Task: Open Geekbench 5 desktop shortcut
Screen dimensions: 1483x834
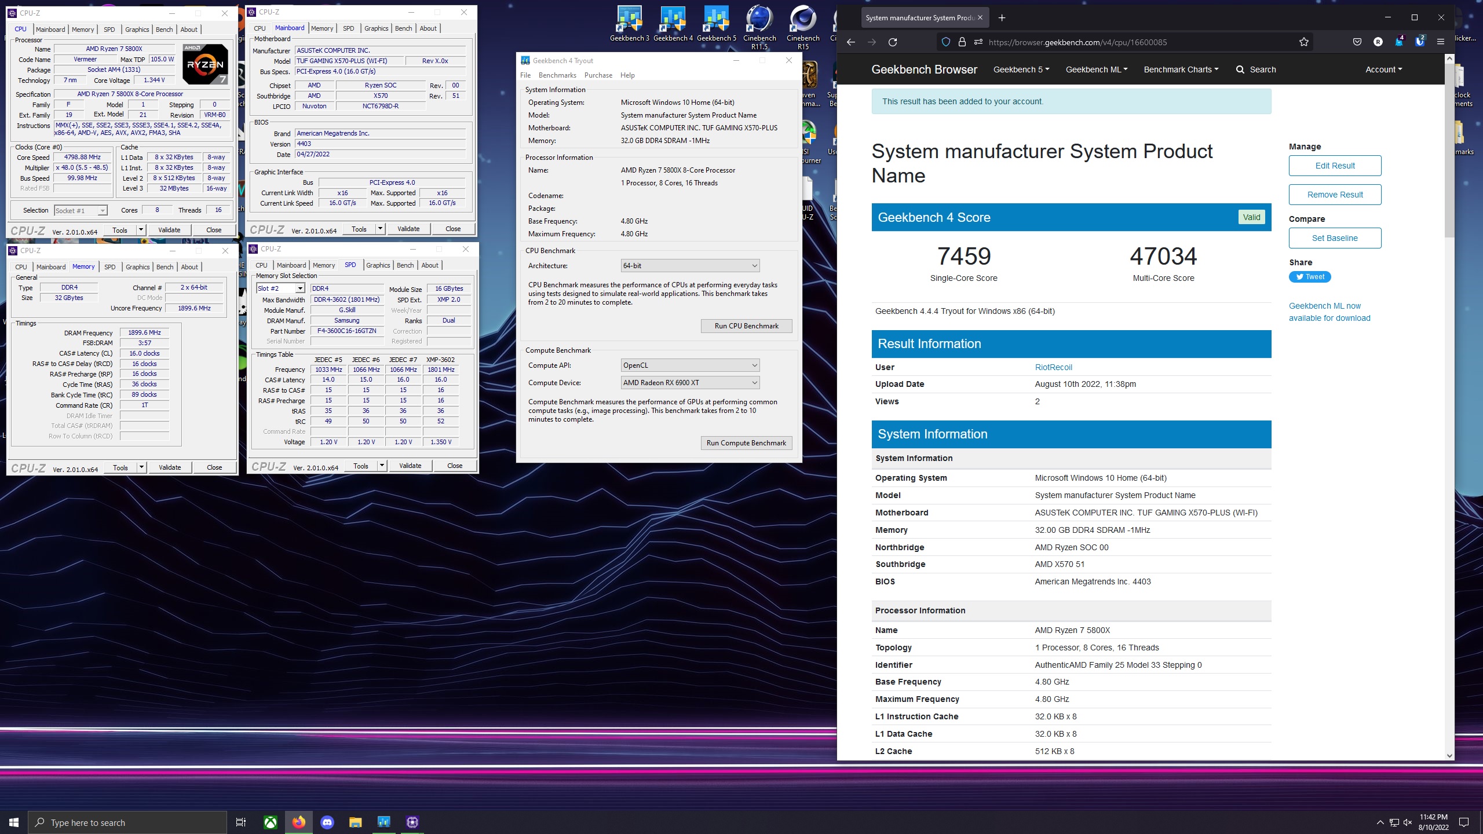Action: (x=716, y=24)
